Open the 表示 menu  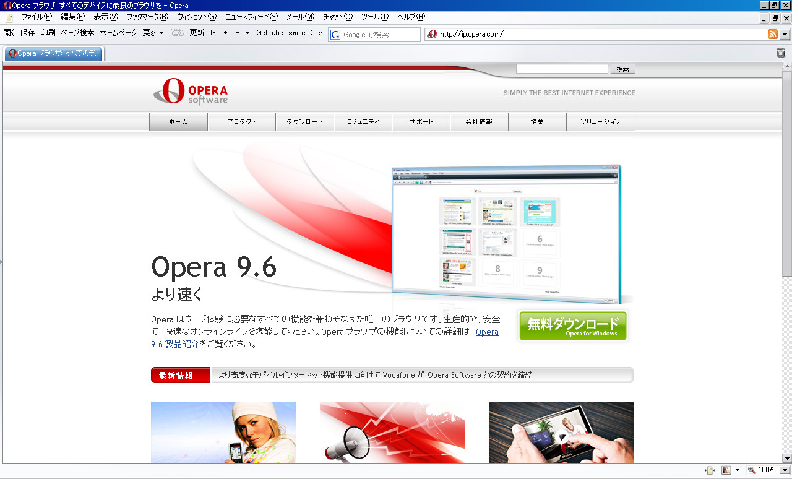pos(106,17)
